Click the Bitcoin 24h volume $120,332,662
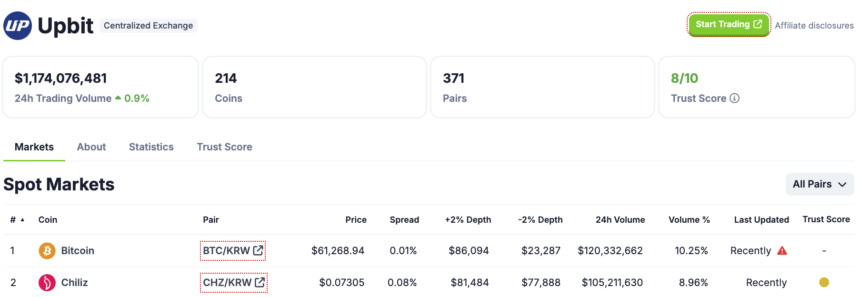This screenshot has height=297, width=860. [x=610, y=251]
